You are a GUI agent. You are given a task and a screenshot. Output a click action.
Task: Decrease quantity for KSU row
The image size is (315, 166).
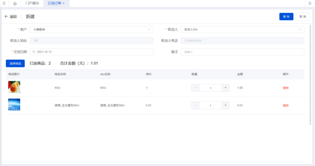point(195,88)
